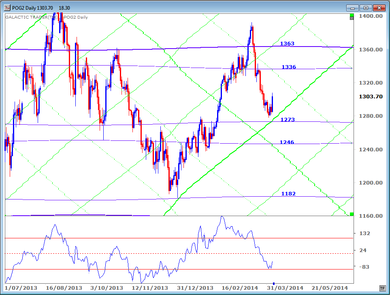Click the 18.30 value in the title bar

pyautogui.click(x=64, y=8)
